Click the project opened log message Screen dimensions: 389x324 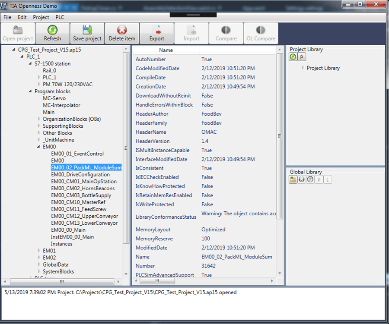click(x=120, y=293)
